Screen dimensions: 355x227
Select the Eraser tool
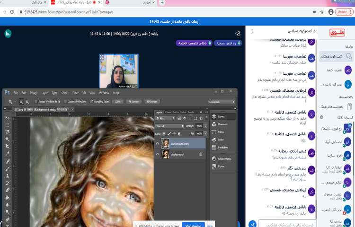7,191
